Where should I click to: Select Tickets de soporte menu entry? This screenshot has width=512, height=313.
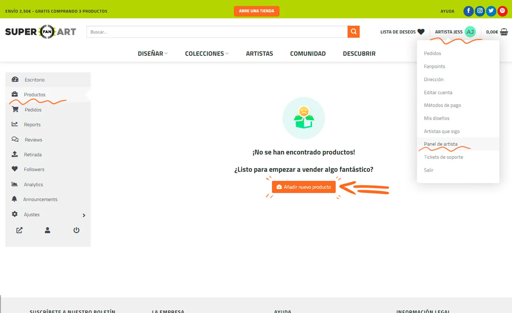(x=443, y=157)
